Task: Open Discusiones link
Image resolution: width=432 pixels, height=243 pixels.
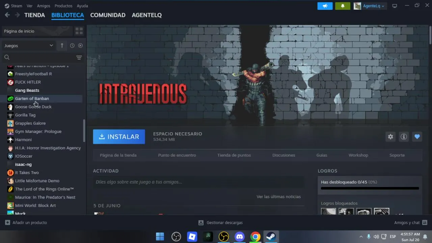Action: [283, 155]
